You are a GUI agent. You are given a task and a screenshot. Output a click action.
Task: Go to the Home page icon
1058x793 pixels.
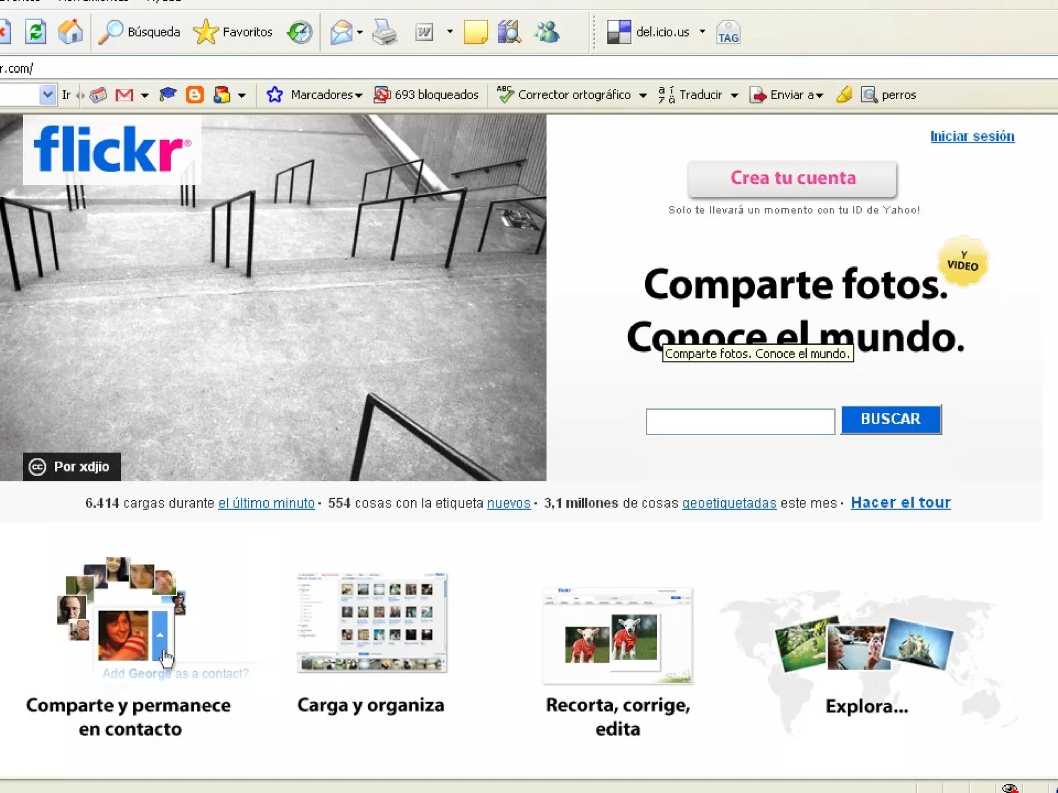[x=70, y=32]
